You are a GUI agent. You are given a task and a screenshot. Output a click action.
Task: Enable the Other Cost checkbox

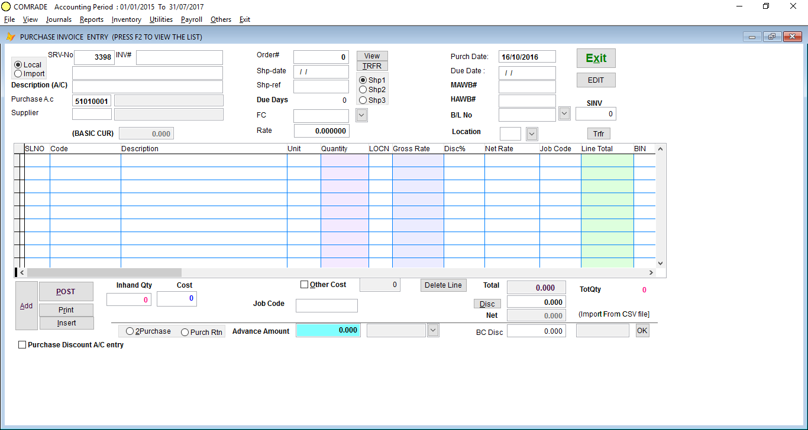coord(305,284)
